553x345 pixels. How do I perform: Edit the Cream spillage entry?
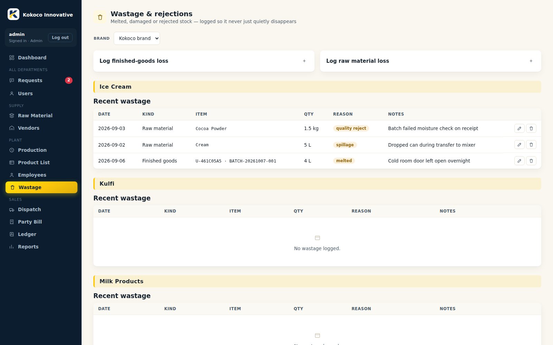(519, 145)
